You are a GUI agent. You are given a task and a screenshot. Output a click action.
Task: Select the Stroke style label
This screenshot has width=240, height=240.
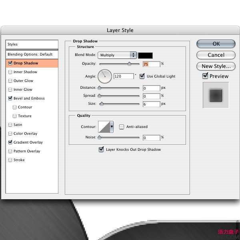(x=19, y=160)
